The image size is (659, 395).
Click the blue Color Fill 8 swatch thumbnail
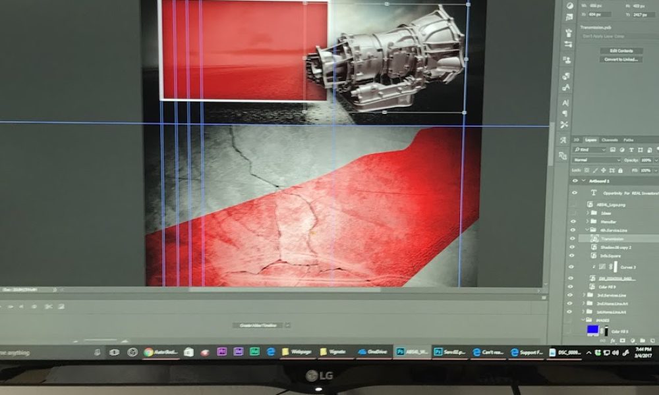(592, 330)
